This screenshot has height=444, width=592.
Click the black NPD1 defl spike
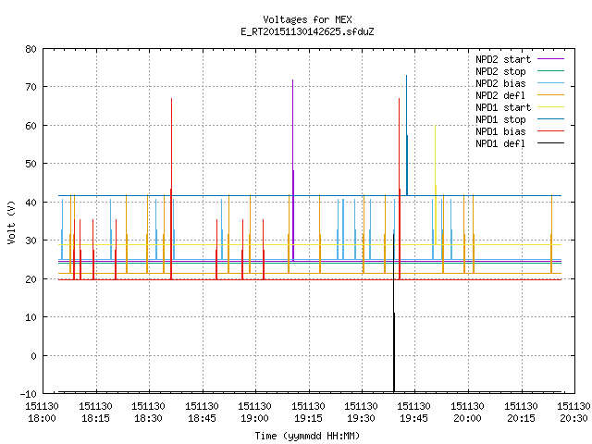pos(394,314)
